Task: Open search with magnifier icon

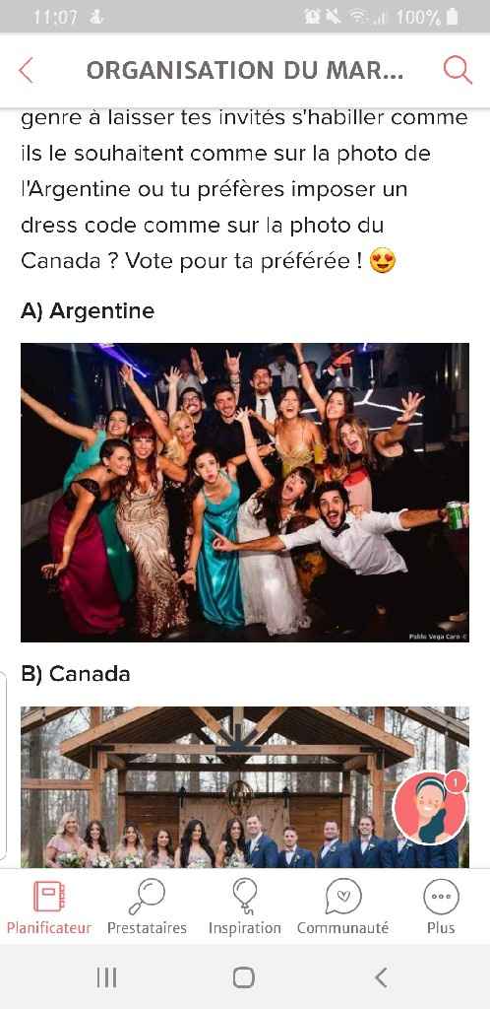Action: tap(458, 70)
